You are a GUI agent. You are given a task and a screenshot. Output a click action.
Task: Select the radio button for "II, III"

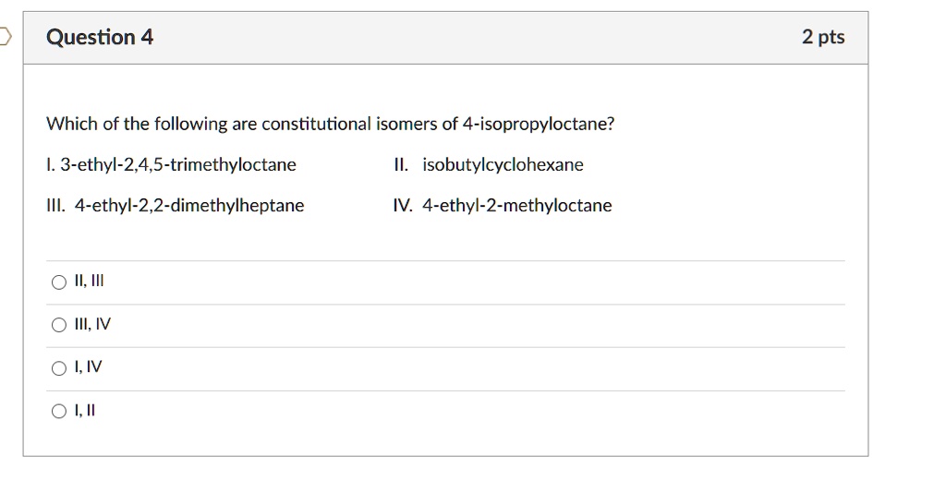[59, 282]
